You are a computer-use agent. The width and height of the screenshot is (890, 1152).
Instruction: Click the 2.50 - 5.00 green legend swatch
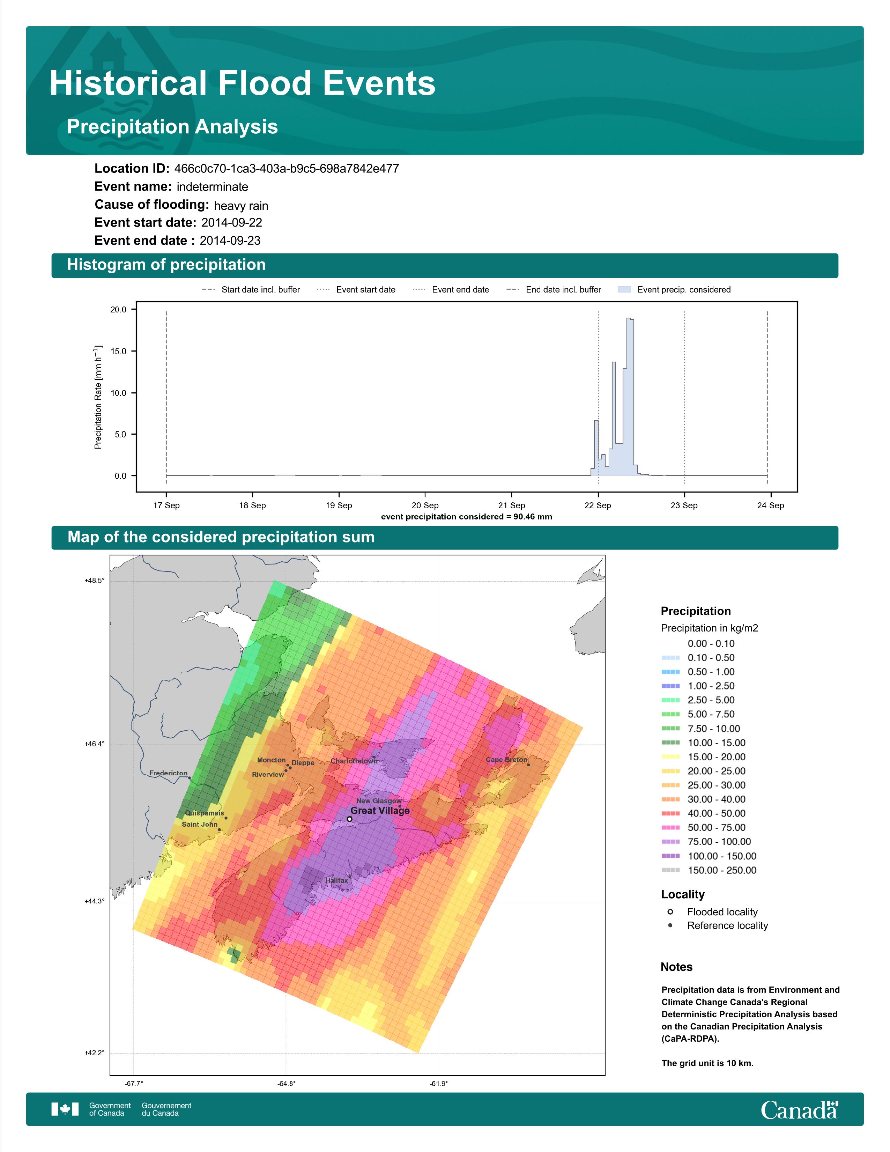tap(670, 700)
